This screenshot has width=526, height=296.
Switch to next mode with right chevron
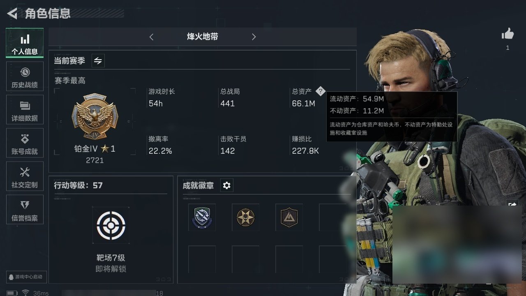[x=254, y=37]
